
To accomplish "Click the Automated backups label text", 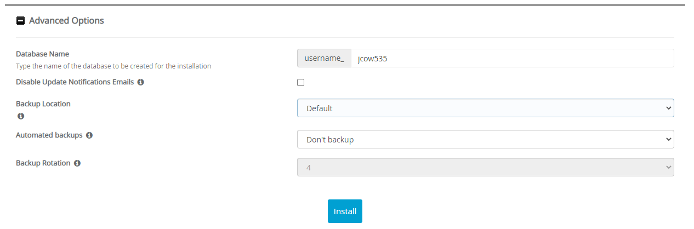I will click(49, 135).
